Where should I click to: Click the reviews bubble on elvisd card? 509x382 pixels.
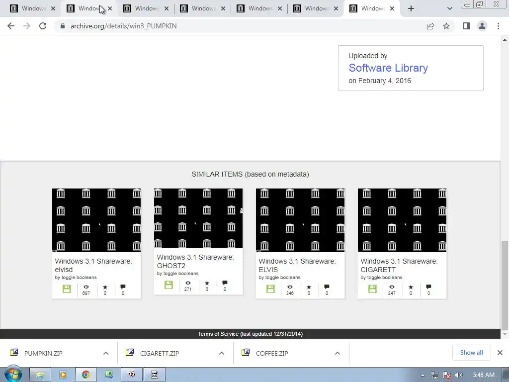pos(123,287)
